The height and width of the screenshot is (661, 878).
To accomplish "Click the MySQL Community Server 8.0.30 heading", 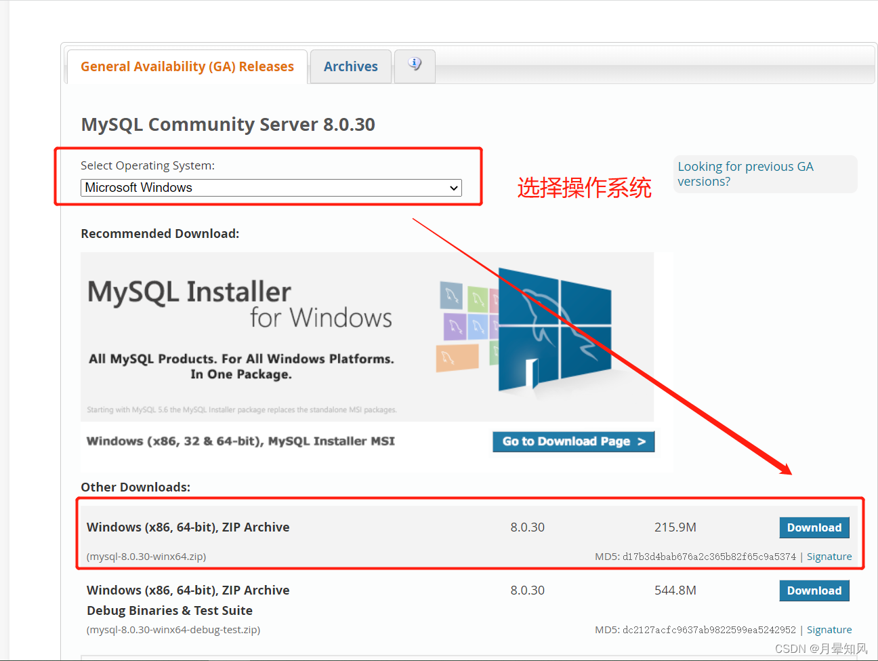I will click(228, 125).
